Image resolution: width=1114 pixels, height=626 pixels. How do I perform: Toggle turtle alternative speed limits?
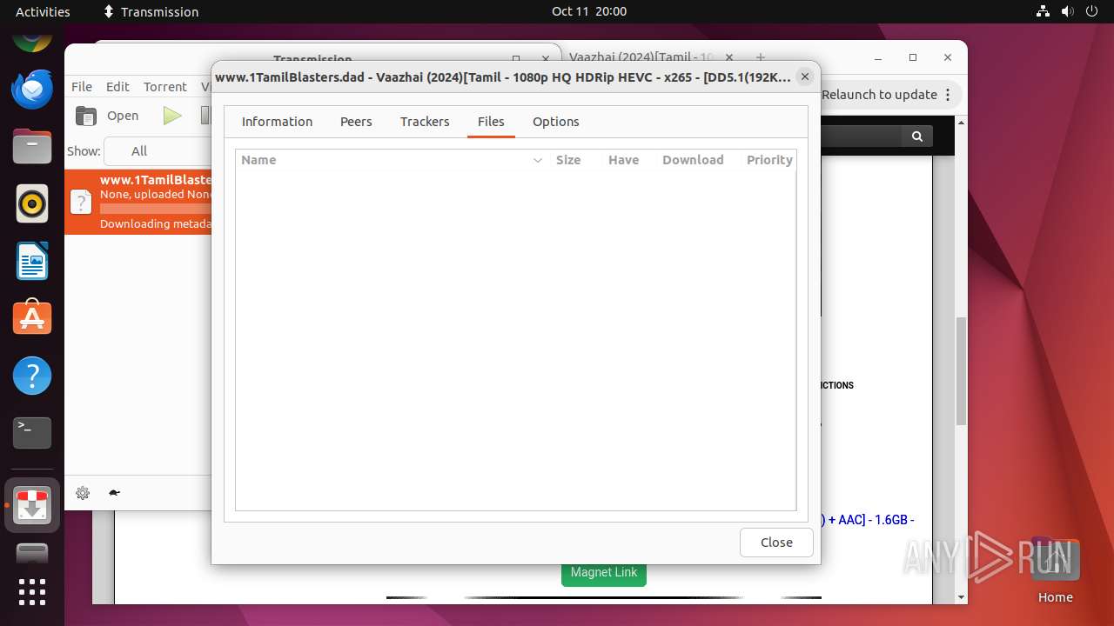pos(114,493)
